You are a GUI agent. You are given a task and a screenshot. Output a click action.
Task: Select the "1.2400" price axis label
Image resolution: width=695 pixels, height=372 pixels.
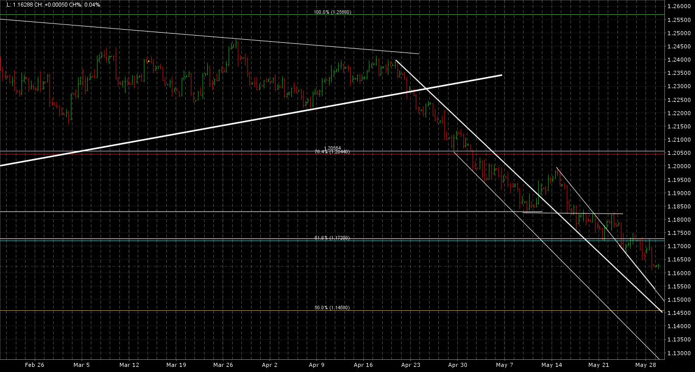click(678, 60)
